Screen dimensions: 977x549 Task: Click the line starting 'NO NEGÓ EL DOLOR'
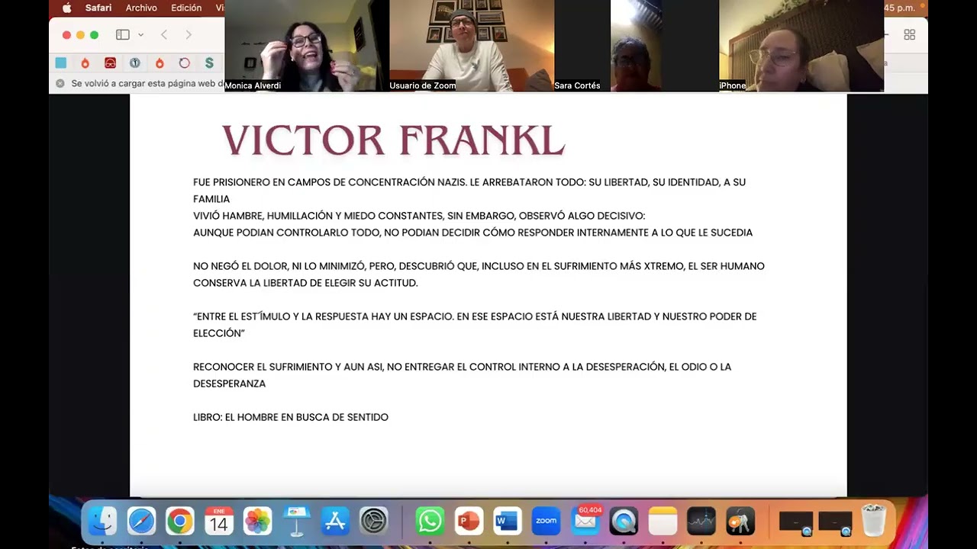[479, 274]
